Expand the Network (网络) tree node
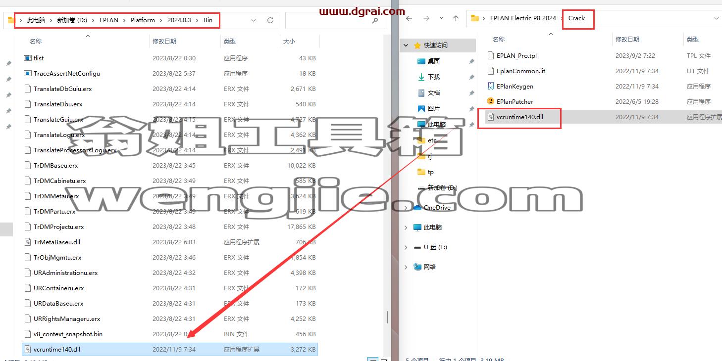 coord(406,267)
